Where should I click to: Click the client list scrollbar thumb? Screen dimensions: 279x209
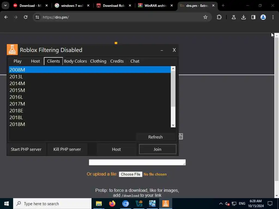[173, 89]
